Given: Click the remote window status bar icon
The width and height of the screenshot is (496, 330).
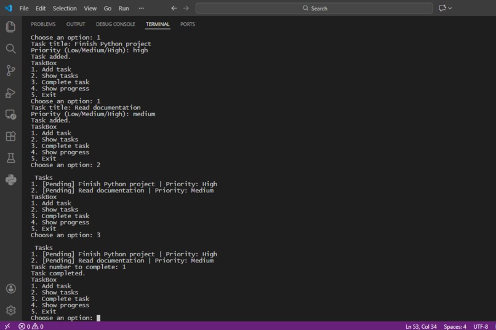Looking at the screenshot, I should (7, 326).
